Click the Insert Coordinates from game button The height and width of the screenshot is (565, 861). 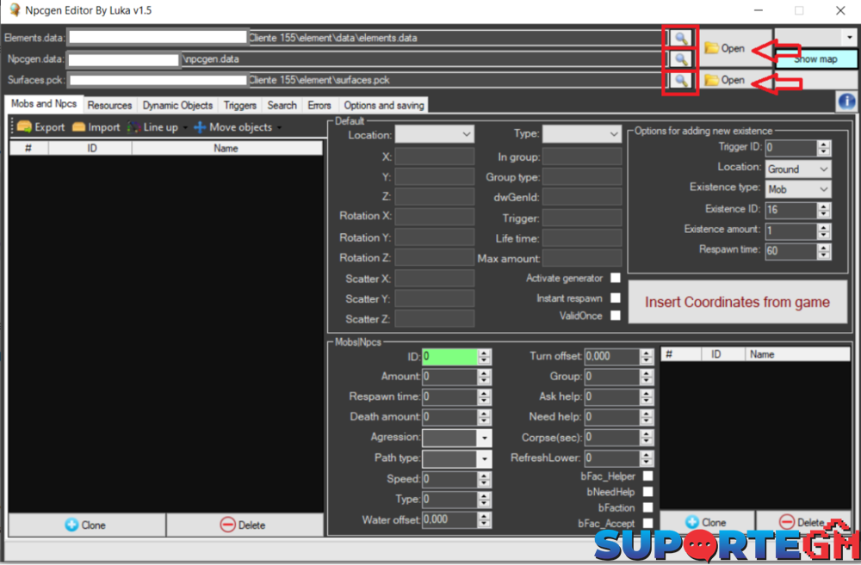point(737,302)
